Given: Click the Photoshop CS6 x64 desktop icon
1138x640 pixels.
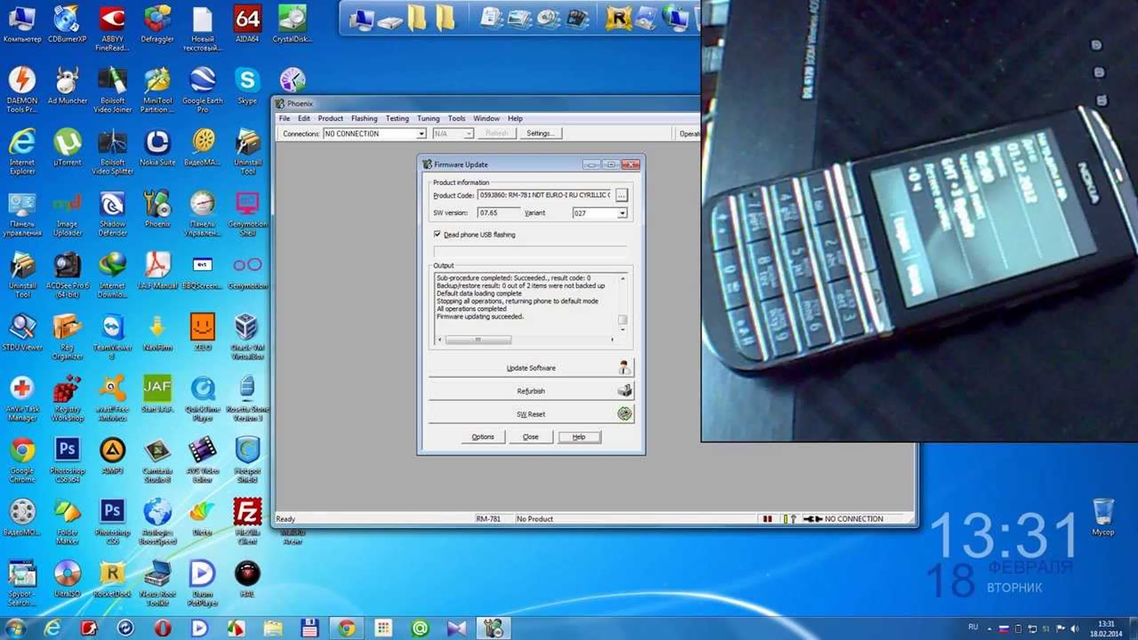Looking at the screenshot, I should pos(67,460).
